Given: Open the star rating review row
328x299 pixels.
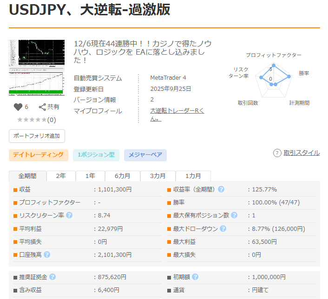Looking at the screenshot, I should click(37, 120).
